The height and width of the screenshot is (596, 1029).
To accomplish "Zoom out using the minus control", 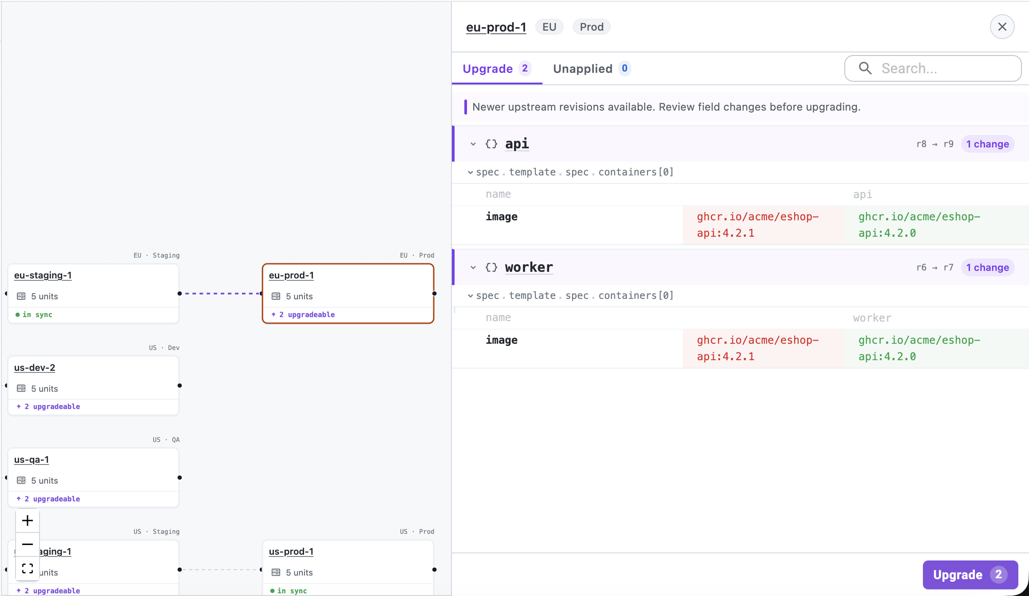I will [x=27, y=544].
